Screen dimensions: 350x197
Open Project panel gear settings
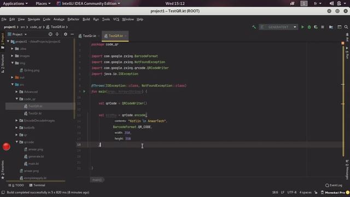[66, 34]
